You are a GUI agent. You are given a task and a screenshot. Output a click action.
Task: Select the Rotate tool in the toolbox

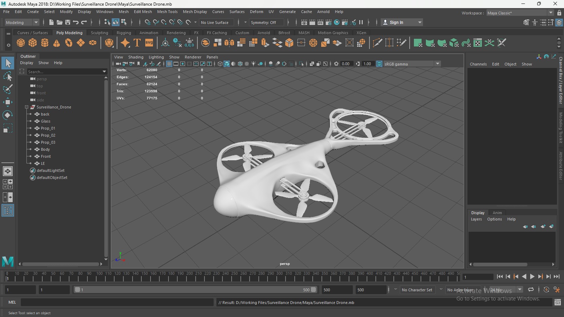8,115
